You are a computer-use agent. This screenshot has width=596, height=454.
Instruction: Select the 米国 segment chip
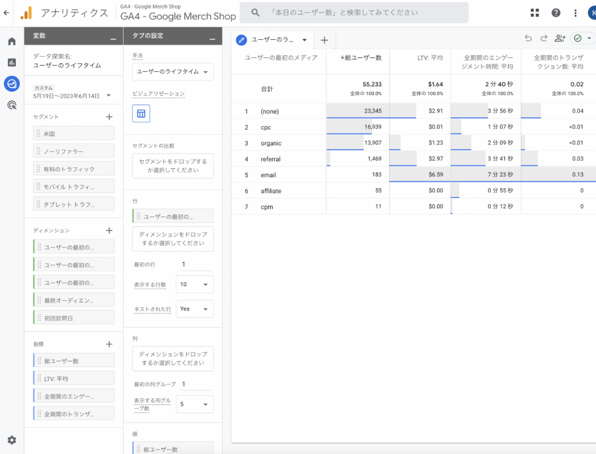74,134
